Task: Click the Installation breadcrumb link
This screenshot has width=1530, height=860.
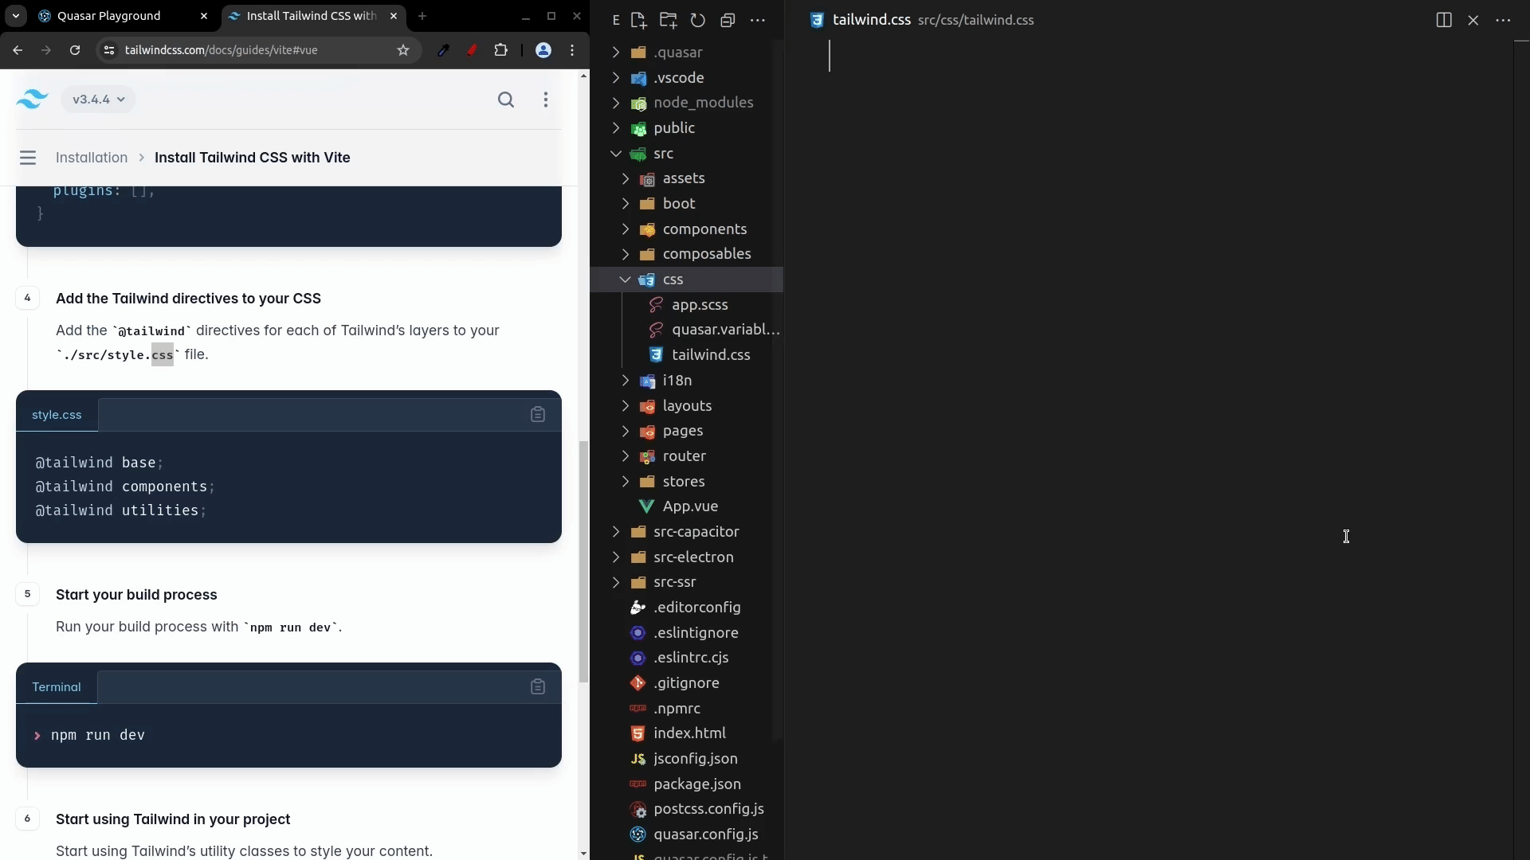Action: tap(92, 158)
